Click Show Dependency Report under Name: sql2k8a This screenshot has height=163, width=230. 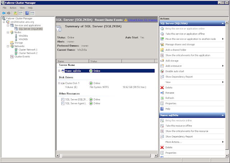179,137
